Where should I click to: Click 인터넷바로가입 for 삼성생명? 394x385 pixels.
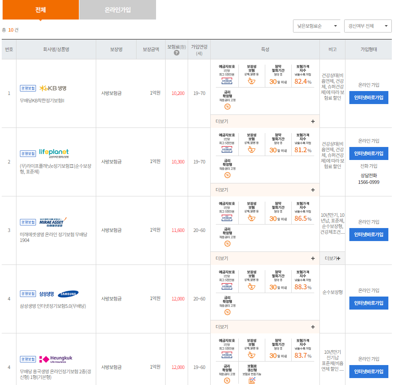coord(368,303)
